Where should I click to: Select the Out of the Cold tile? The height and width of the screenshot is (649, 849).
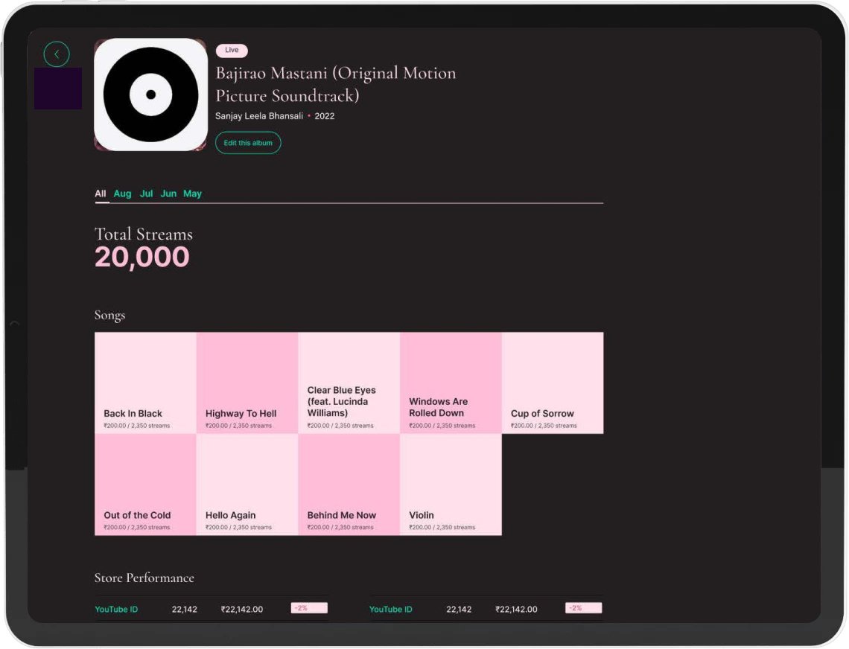coord(146,485)
